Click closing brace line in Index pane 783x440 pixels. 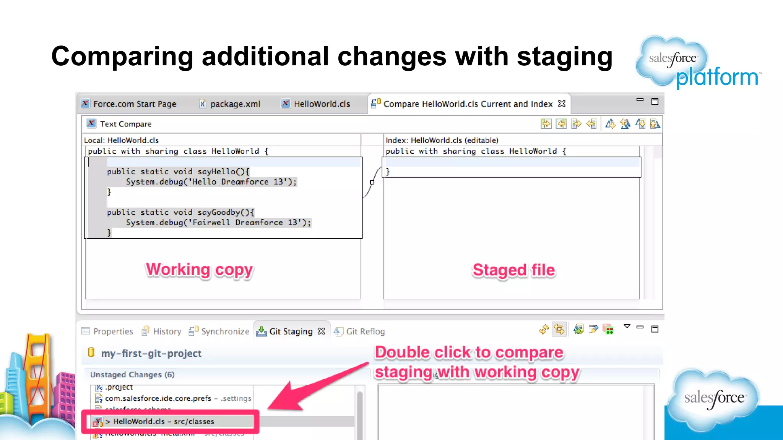click(x=388, y=171)
